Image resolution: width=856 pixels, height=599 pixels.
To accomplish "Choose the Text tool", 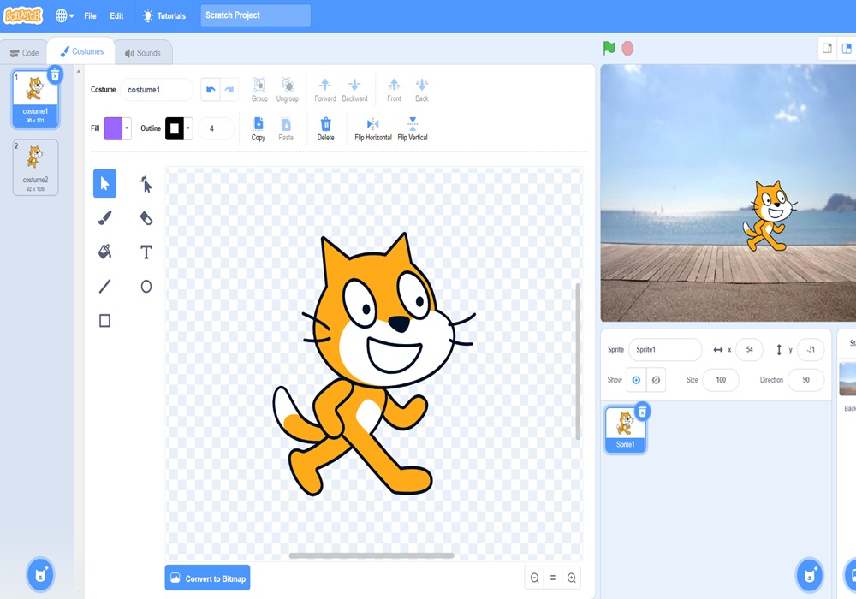I will click(146, 252).
